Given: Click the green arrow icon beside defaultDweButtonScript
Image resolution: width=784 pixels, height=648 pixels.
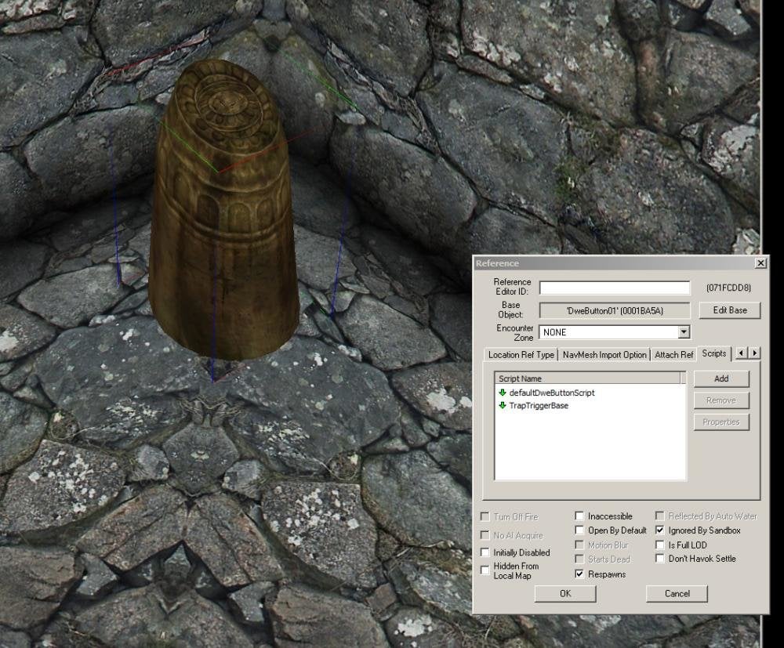Looking at the screenshot, I should (x=502, y=393).
